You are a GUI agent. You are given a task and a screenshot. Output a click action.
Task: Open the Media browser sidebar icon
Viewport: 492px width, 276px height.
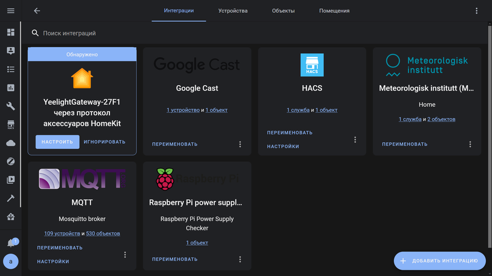pyautogui.click(x=11, y=180)
